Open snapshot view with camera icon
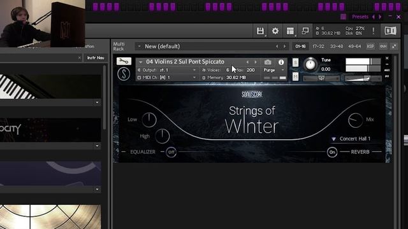 point(268,62)
